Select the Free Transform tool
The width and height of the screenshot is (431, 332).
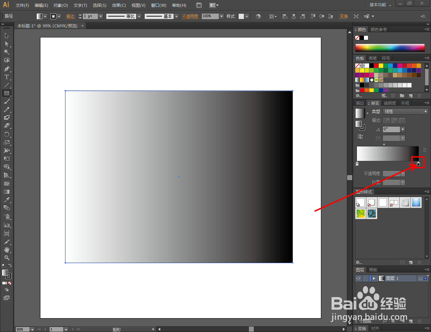click(x=6, y=159)
